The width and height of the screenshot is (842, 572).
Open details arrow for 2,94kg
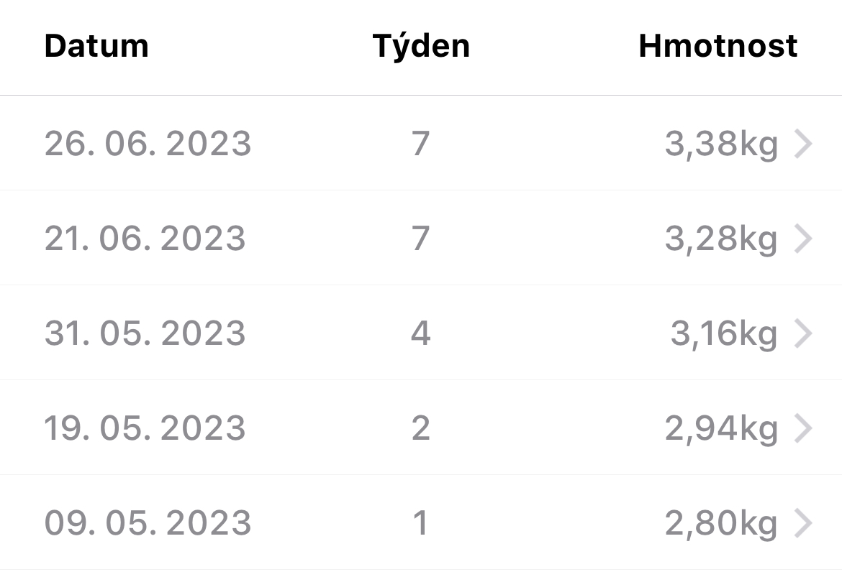coord(803,428)
